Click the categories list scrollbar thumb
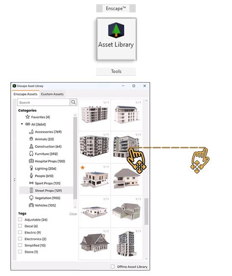232x276 pixels. [75, 158]
